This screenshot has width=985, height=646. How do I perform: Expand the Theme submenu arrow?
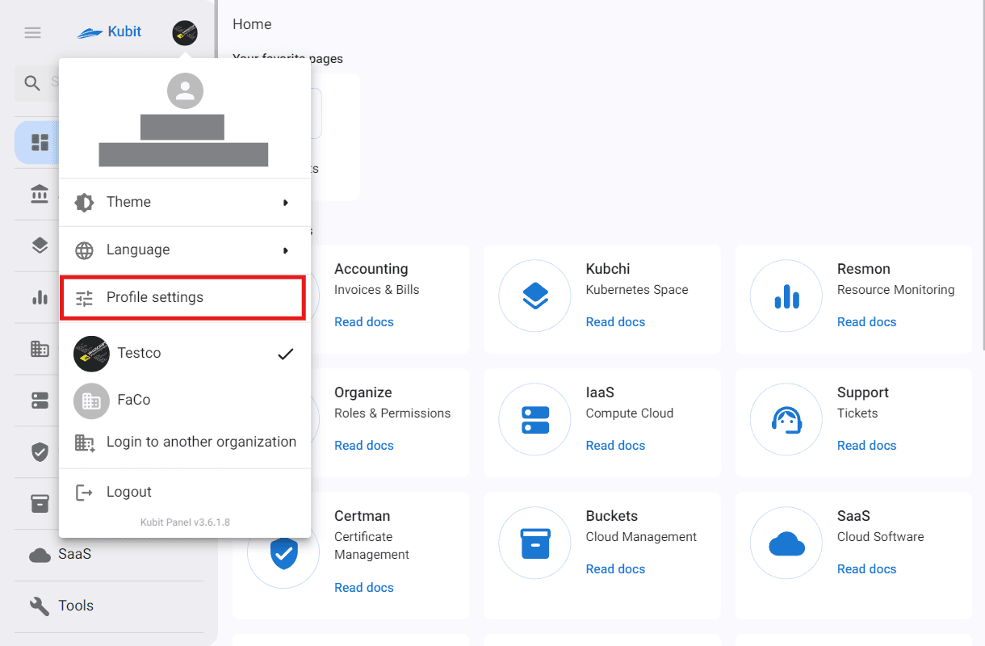pyautogui.click(x=286, y=203)
